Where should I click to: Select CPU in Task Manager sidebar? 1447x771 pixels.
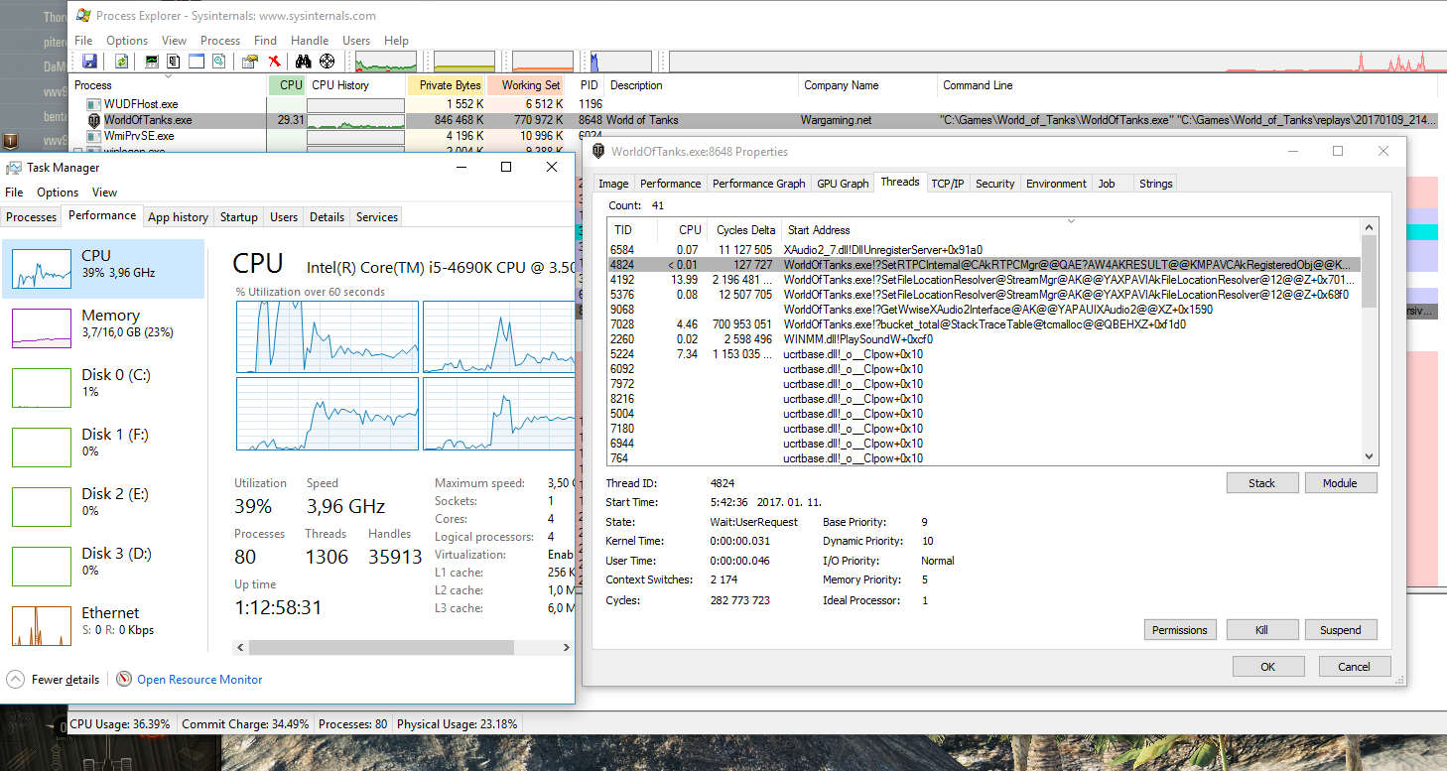(x=103, y=268)
